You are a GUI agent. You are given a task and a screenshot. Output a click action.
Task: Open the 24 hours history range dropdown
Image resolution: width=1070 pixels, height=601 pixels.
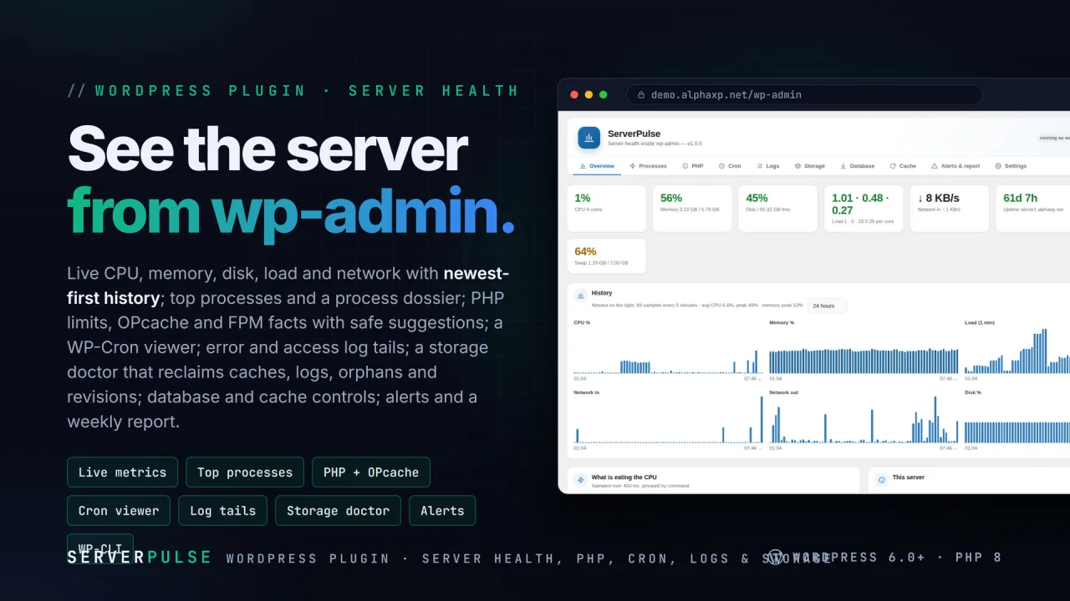click(828, 306)
